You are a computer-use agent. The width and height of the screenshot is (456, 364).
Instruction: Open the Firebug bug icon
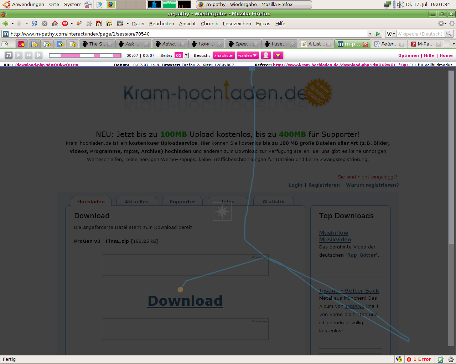(79, 23)
